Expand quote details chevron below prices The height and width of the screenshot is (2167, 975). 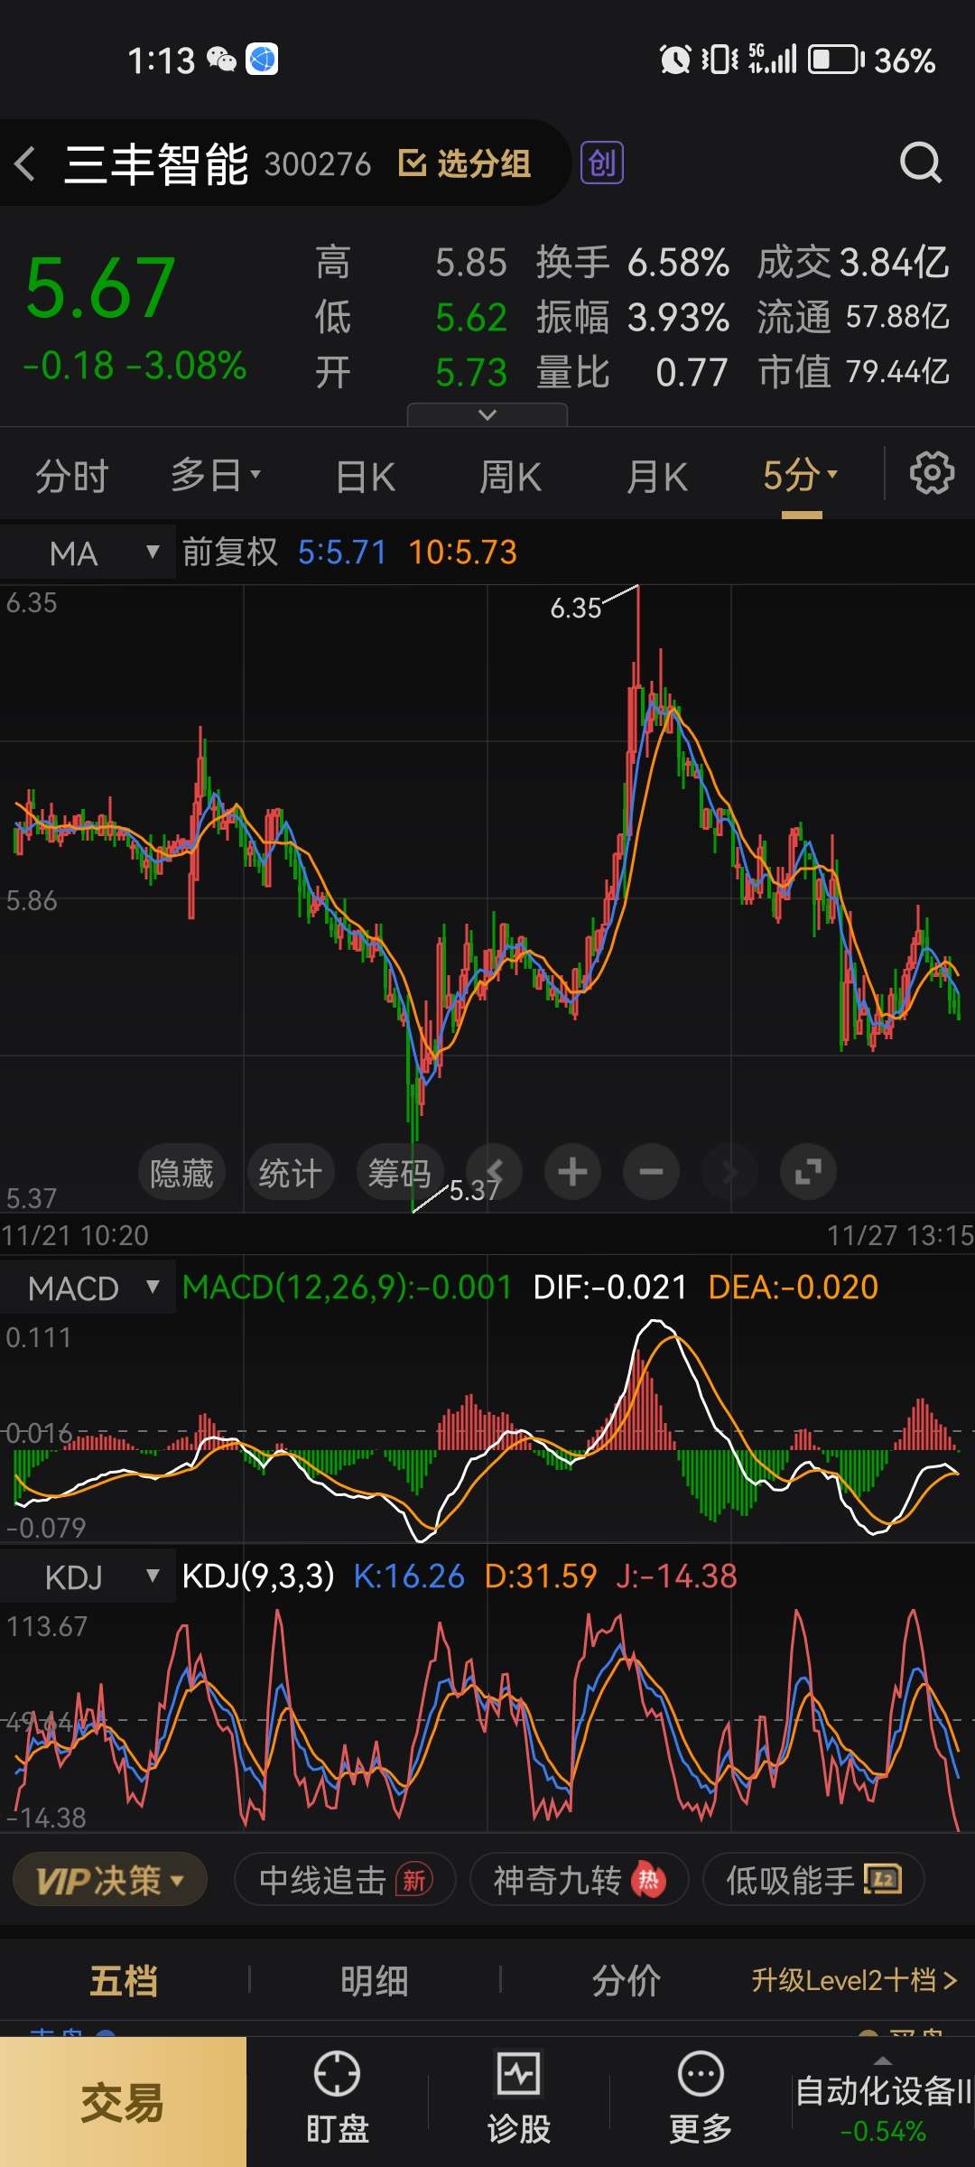pos(487,414)
